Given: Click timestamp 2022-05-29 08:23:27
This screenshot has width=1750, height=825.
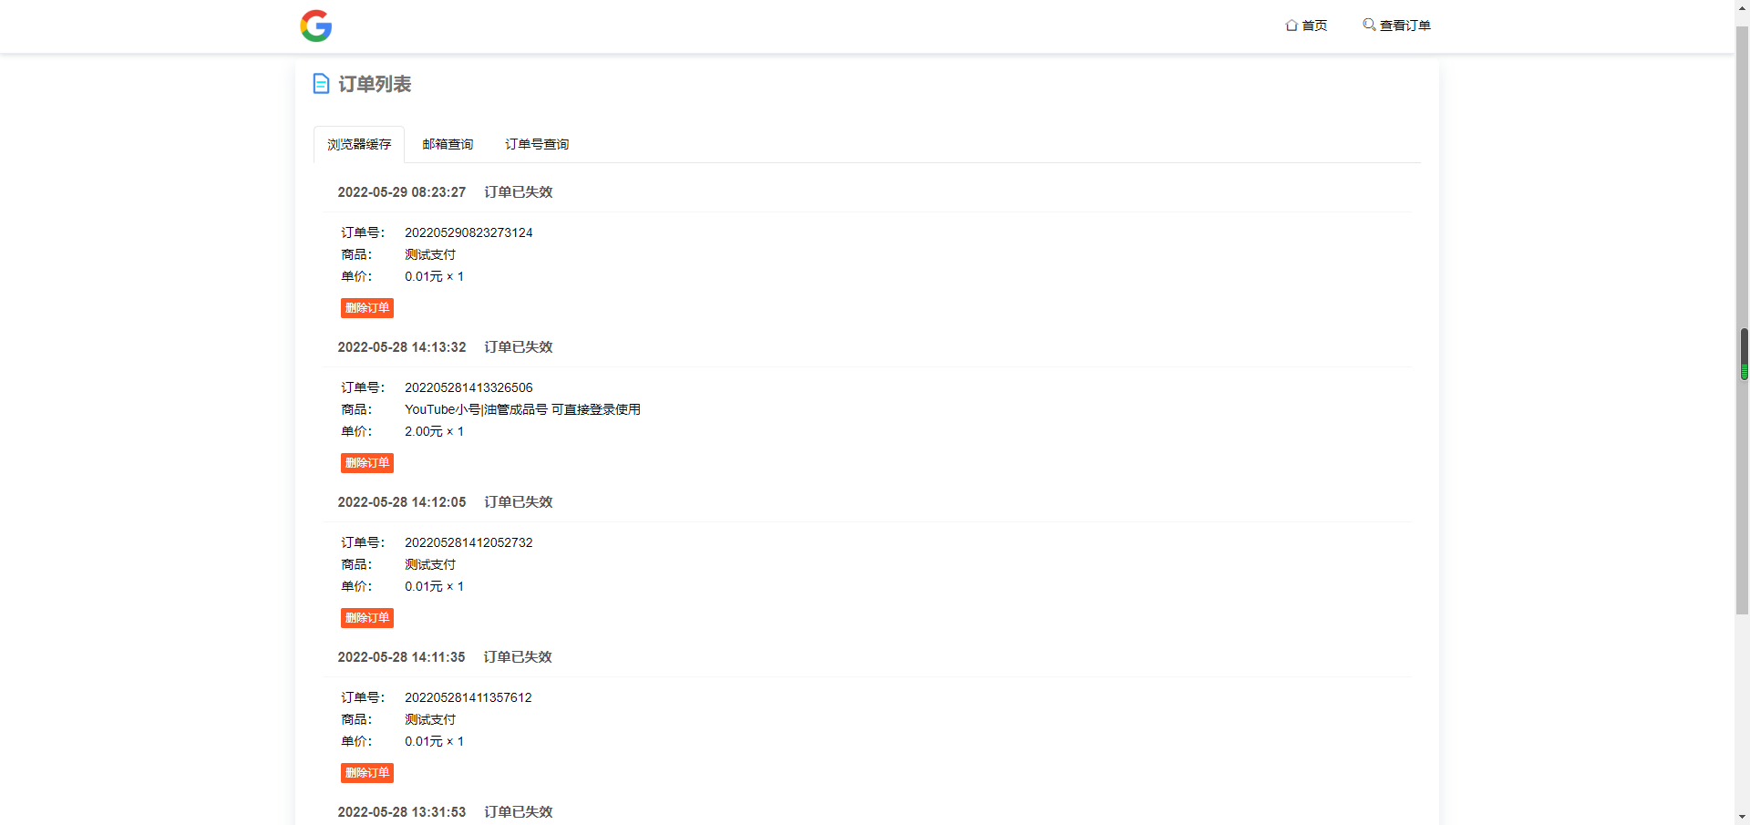Looking at the screenshot, I should coord(402,192).
